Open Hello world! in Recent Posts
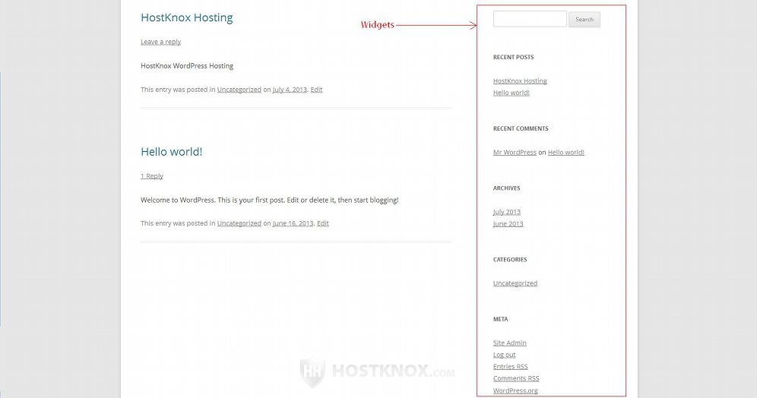The height and width of the screenshot is (398, 757). tap(512, 93)
